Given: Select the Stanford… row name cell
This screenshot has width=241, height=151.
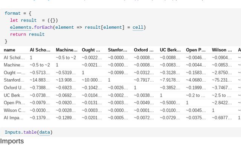Looking at the screenshot, I should click(x=14, y=80).
